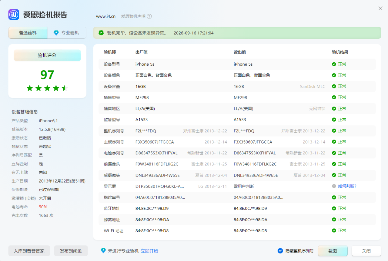Click the green check icon in the 销售地区 row
Image resolution: width=388 pixels, height=261 pixels.
(x=334, y=108)
